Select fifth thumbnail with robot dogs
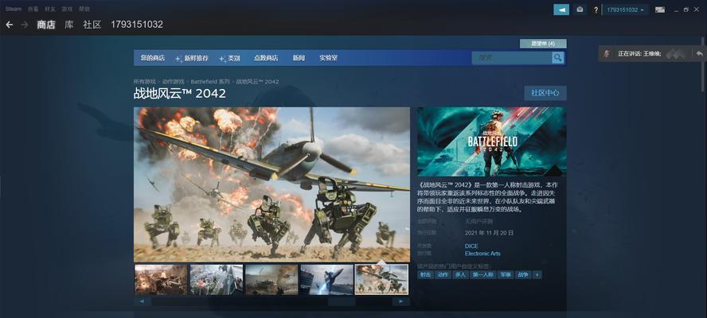 [382, 280]
